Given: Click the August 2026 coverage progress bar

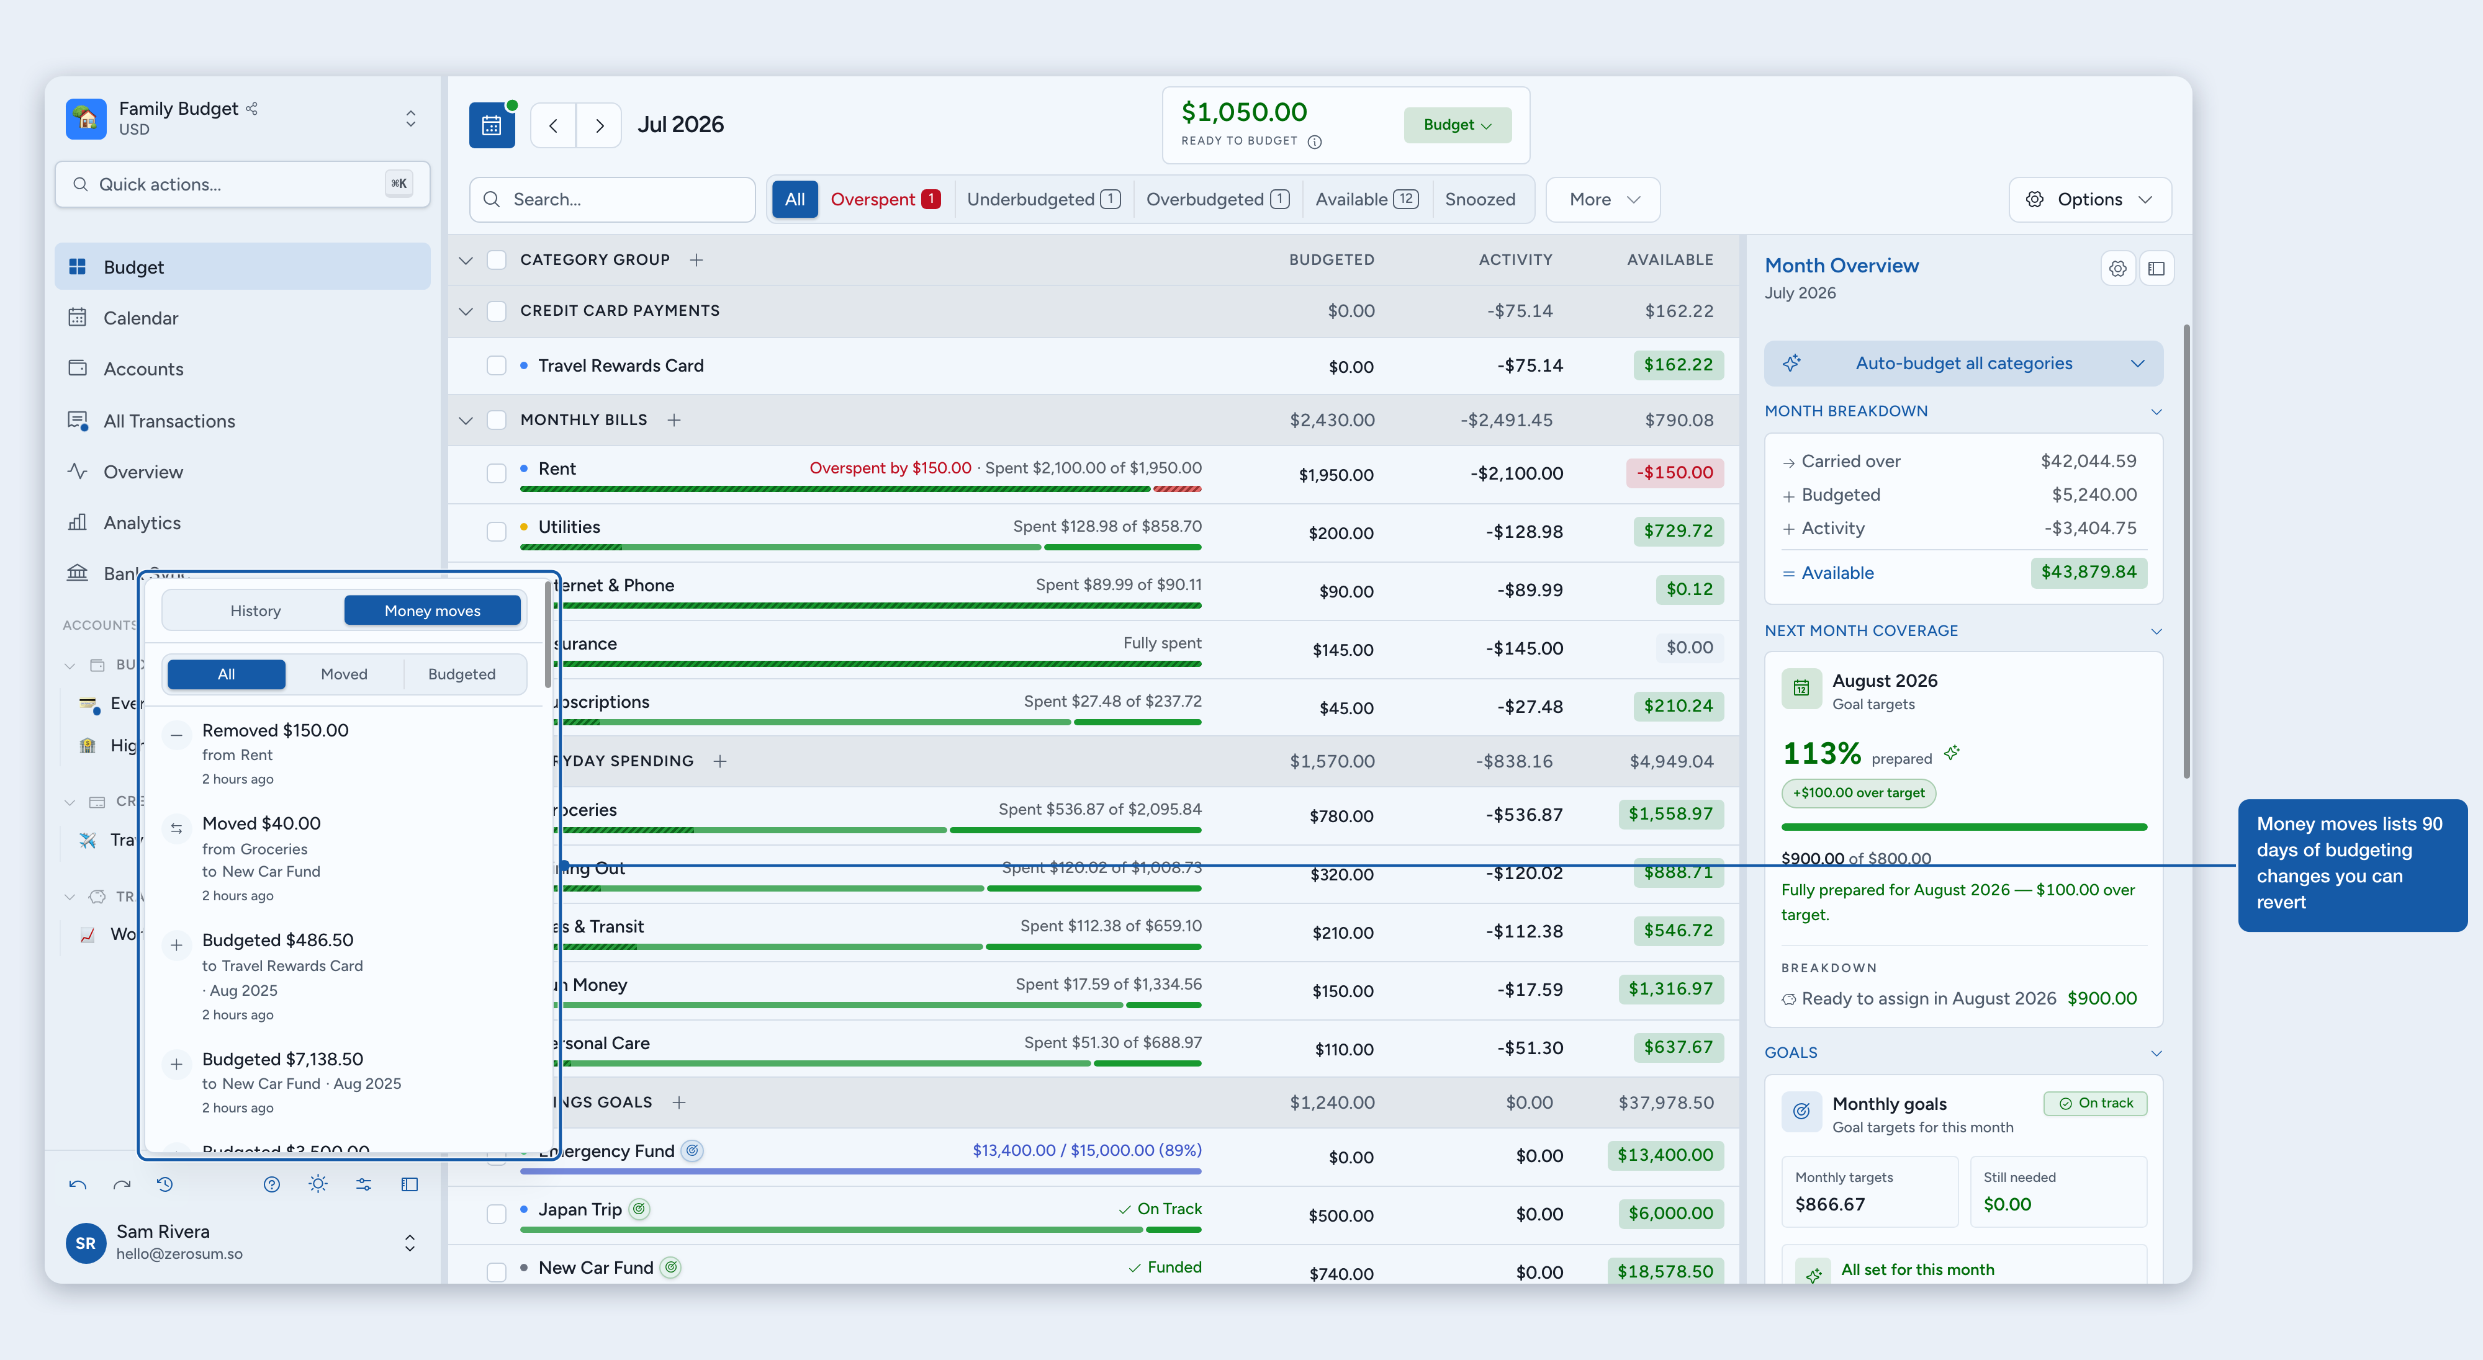Looking at the screenshot, I should 1963,826.
